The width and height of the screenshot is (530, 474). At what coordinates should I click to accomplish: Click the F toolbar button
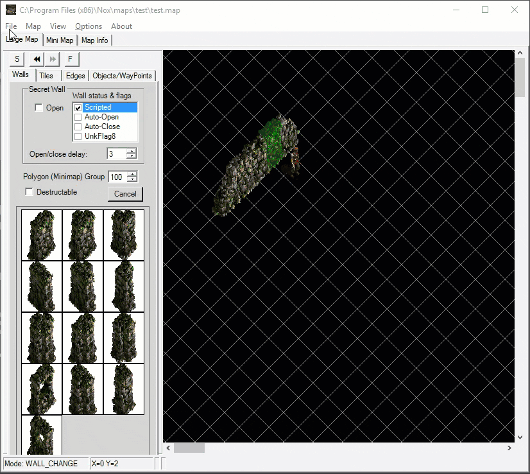pyautogui.click(x=70, y=59)
